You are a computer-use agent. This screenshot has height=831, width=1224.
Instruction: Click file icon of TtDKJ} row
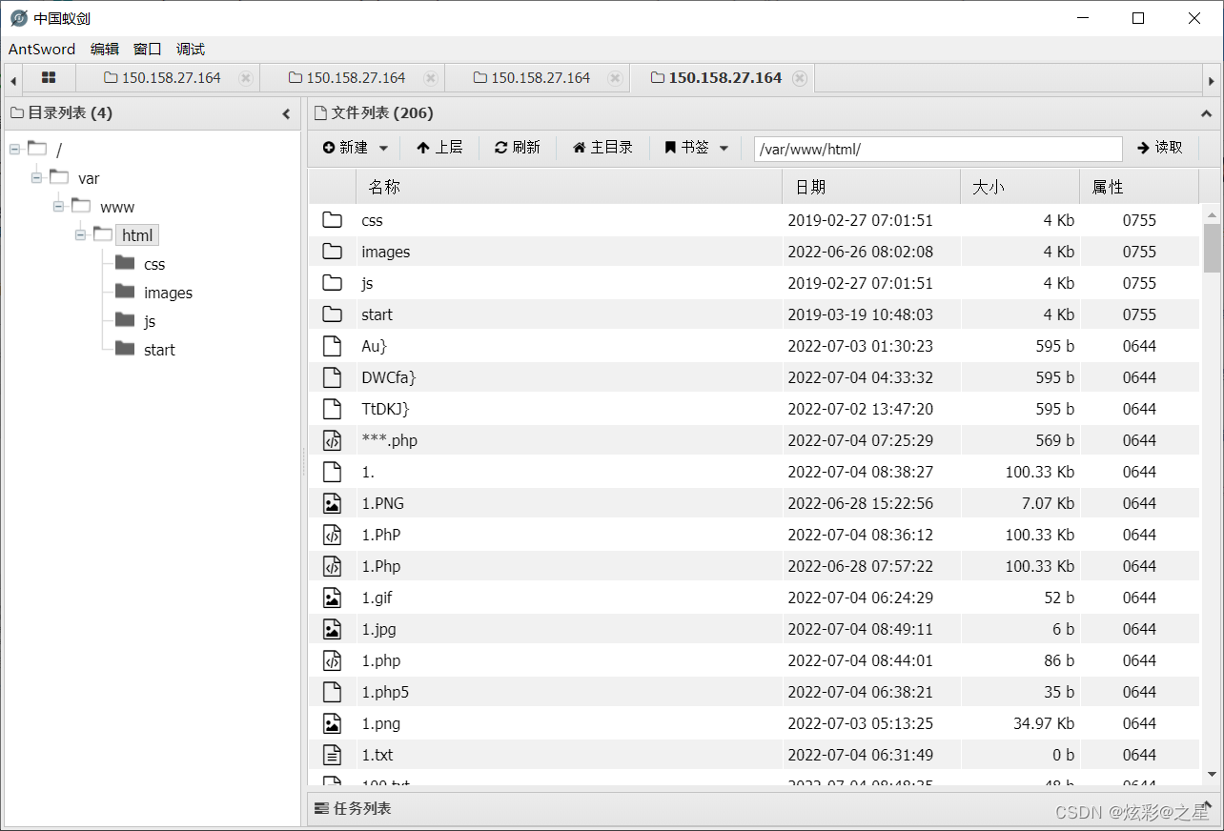click(x=332, y=409)
